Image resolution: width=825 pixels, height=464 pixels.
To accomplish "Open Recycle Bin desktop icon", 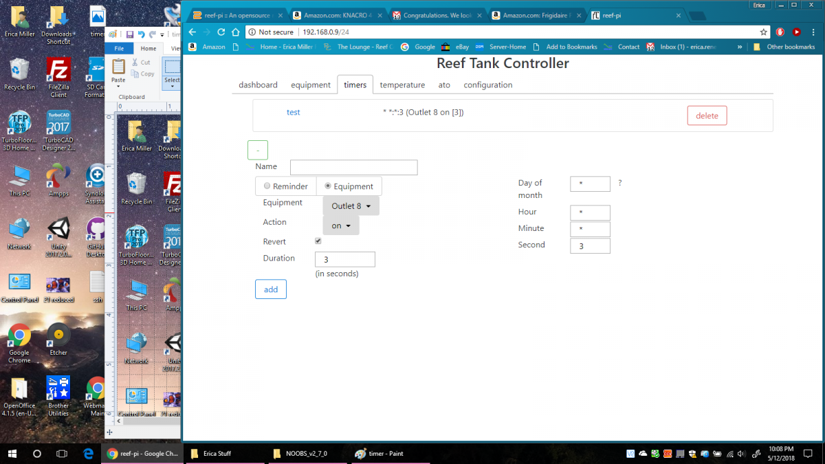I will [x=19, y=74].
